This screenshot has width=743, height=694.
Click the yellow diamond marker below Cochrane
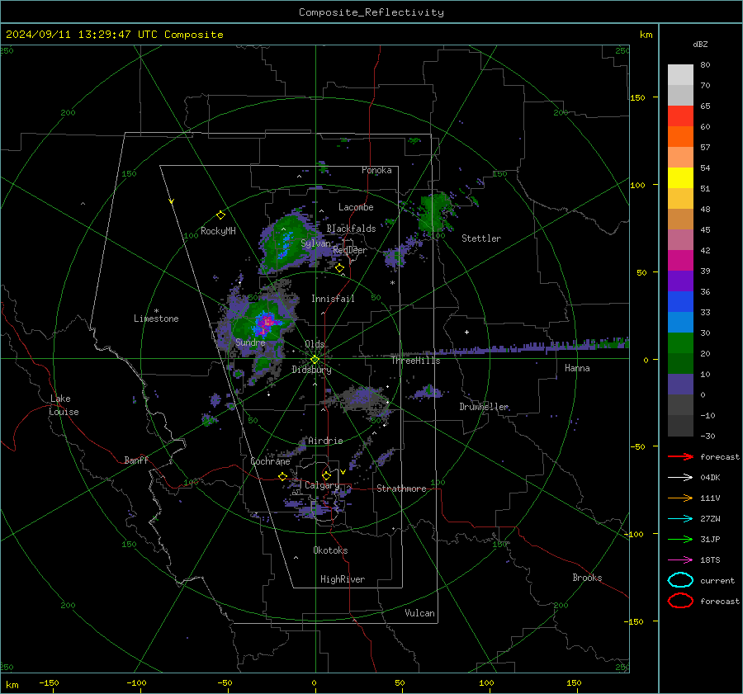click(x=282, y=476)
